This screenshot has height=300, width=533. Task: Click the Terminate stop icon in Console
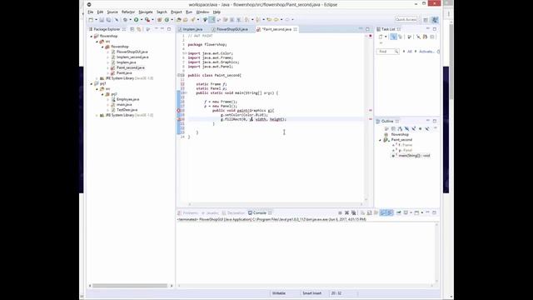click(340, 212)
